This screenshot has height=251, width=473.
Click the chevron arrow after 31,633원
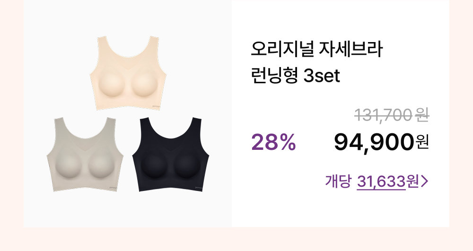pos(424,182)
